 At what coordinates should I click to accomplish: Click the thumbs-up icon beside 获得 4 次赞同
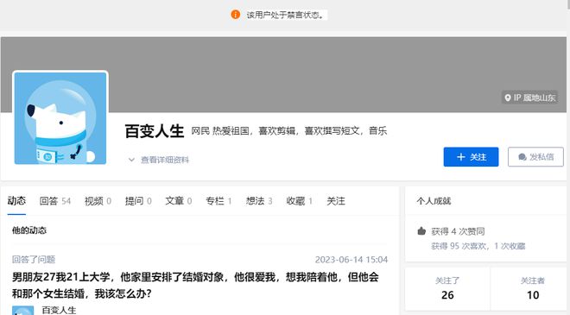(421, 231)
